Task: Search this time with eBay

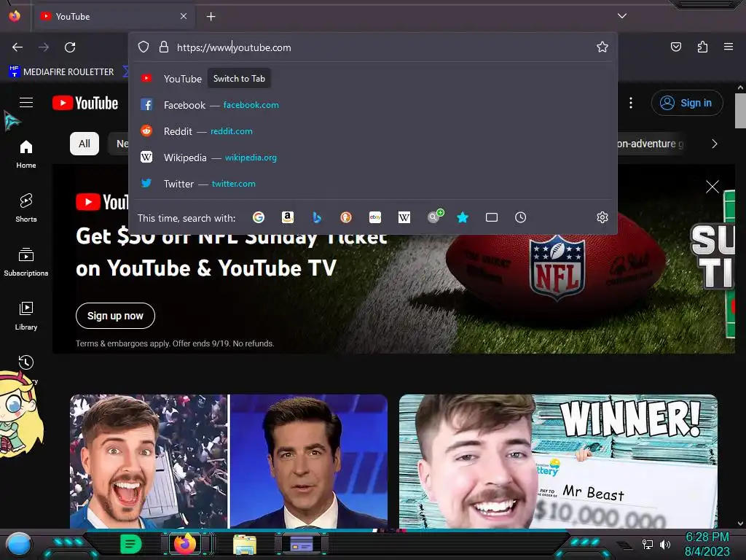Action: [375, 217]
